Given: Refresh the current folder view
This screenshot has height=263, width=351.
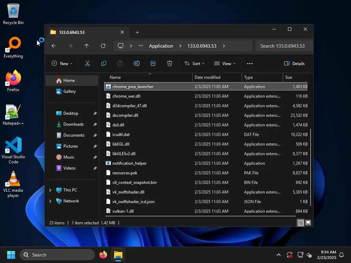Looking at the screenshot, I should point(103,46).
